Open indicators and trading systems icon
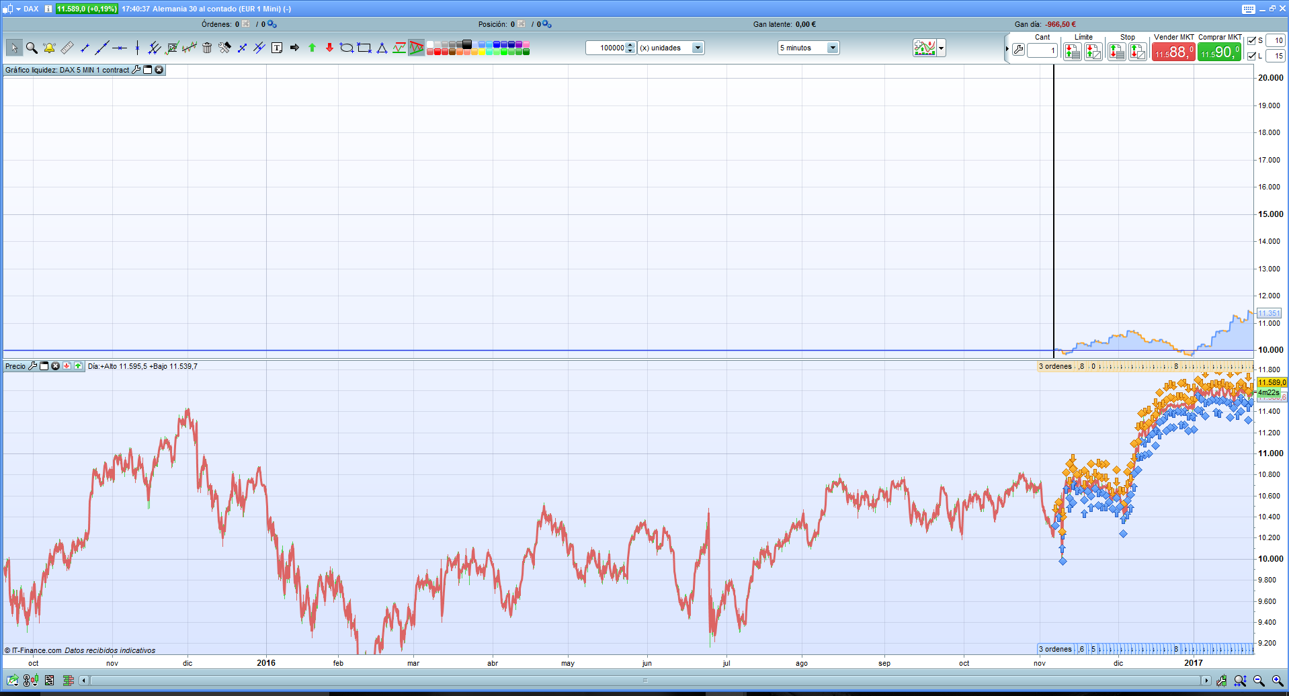The image size is (1289, 696). (925, 48)
